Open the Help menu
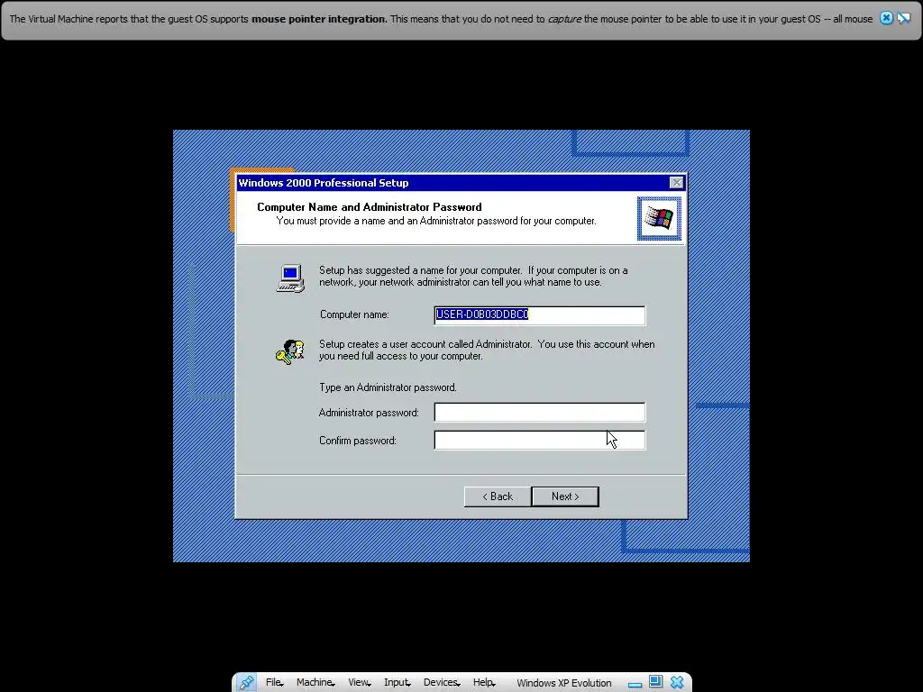 [484, 682]
